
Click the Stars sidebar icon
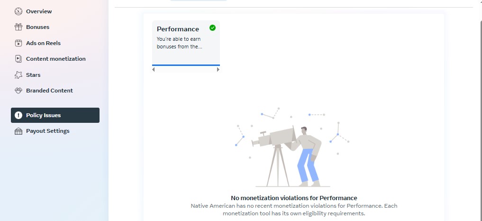tap(18, 75)
